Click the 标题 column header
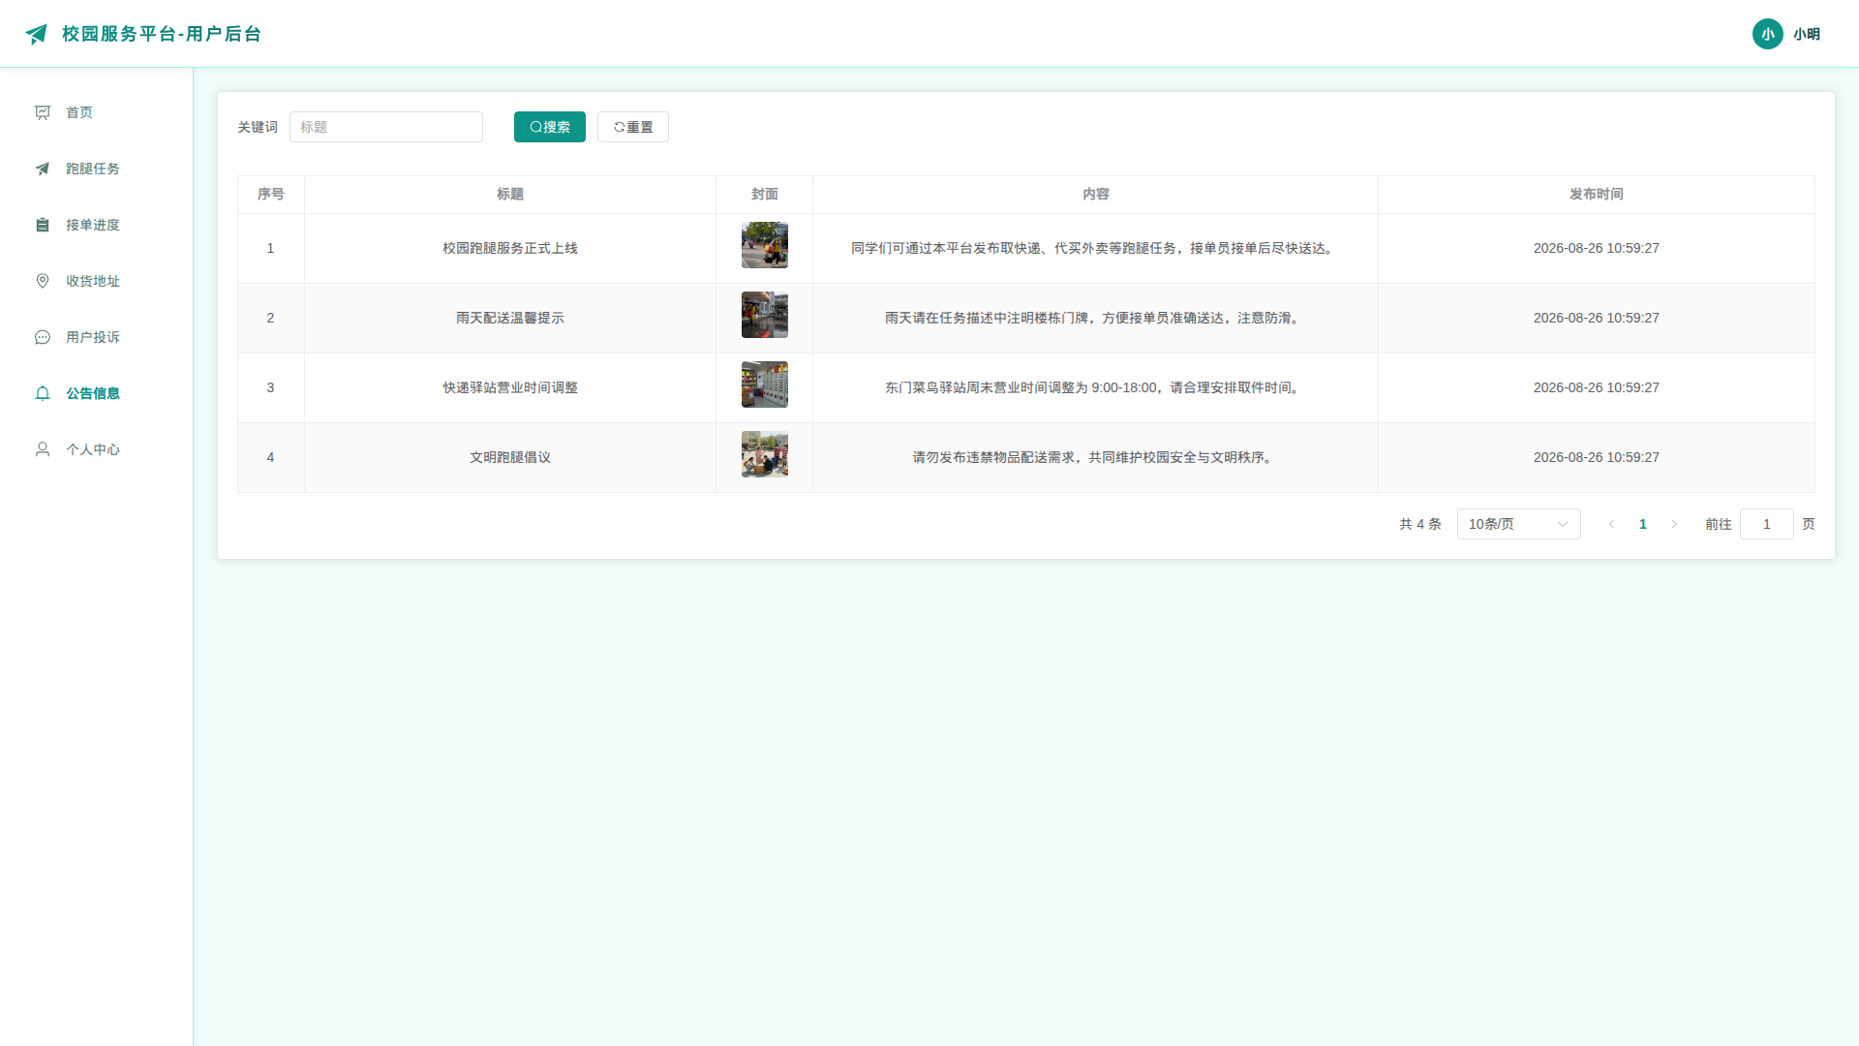The width and height of the screenshot is (1859, 1046). coord(510,194)
